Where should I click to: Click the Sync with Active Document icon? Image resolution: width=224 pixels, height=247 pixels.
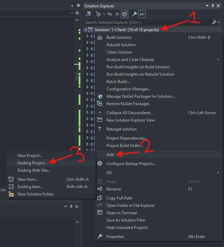[x=110, y=14]
